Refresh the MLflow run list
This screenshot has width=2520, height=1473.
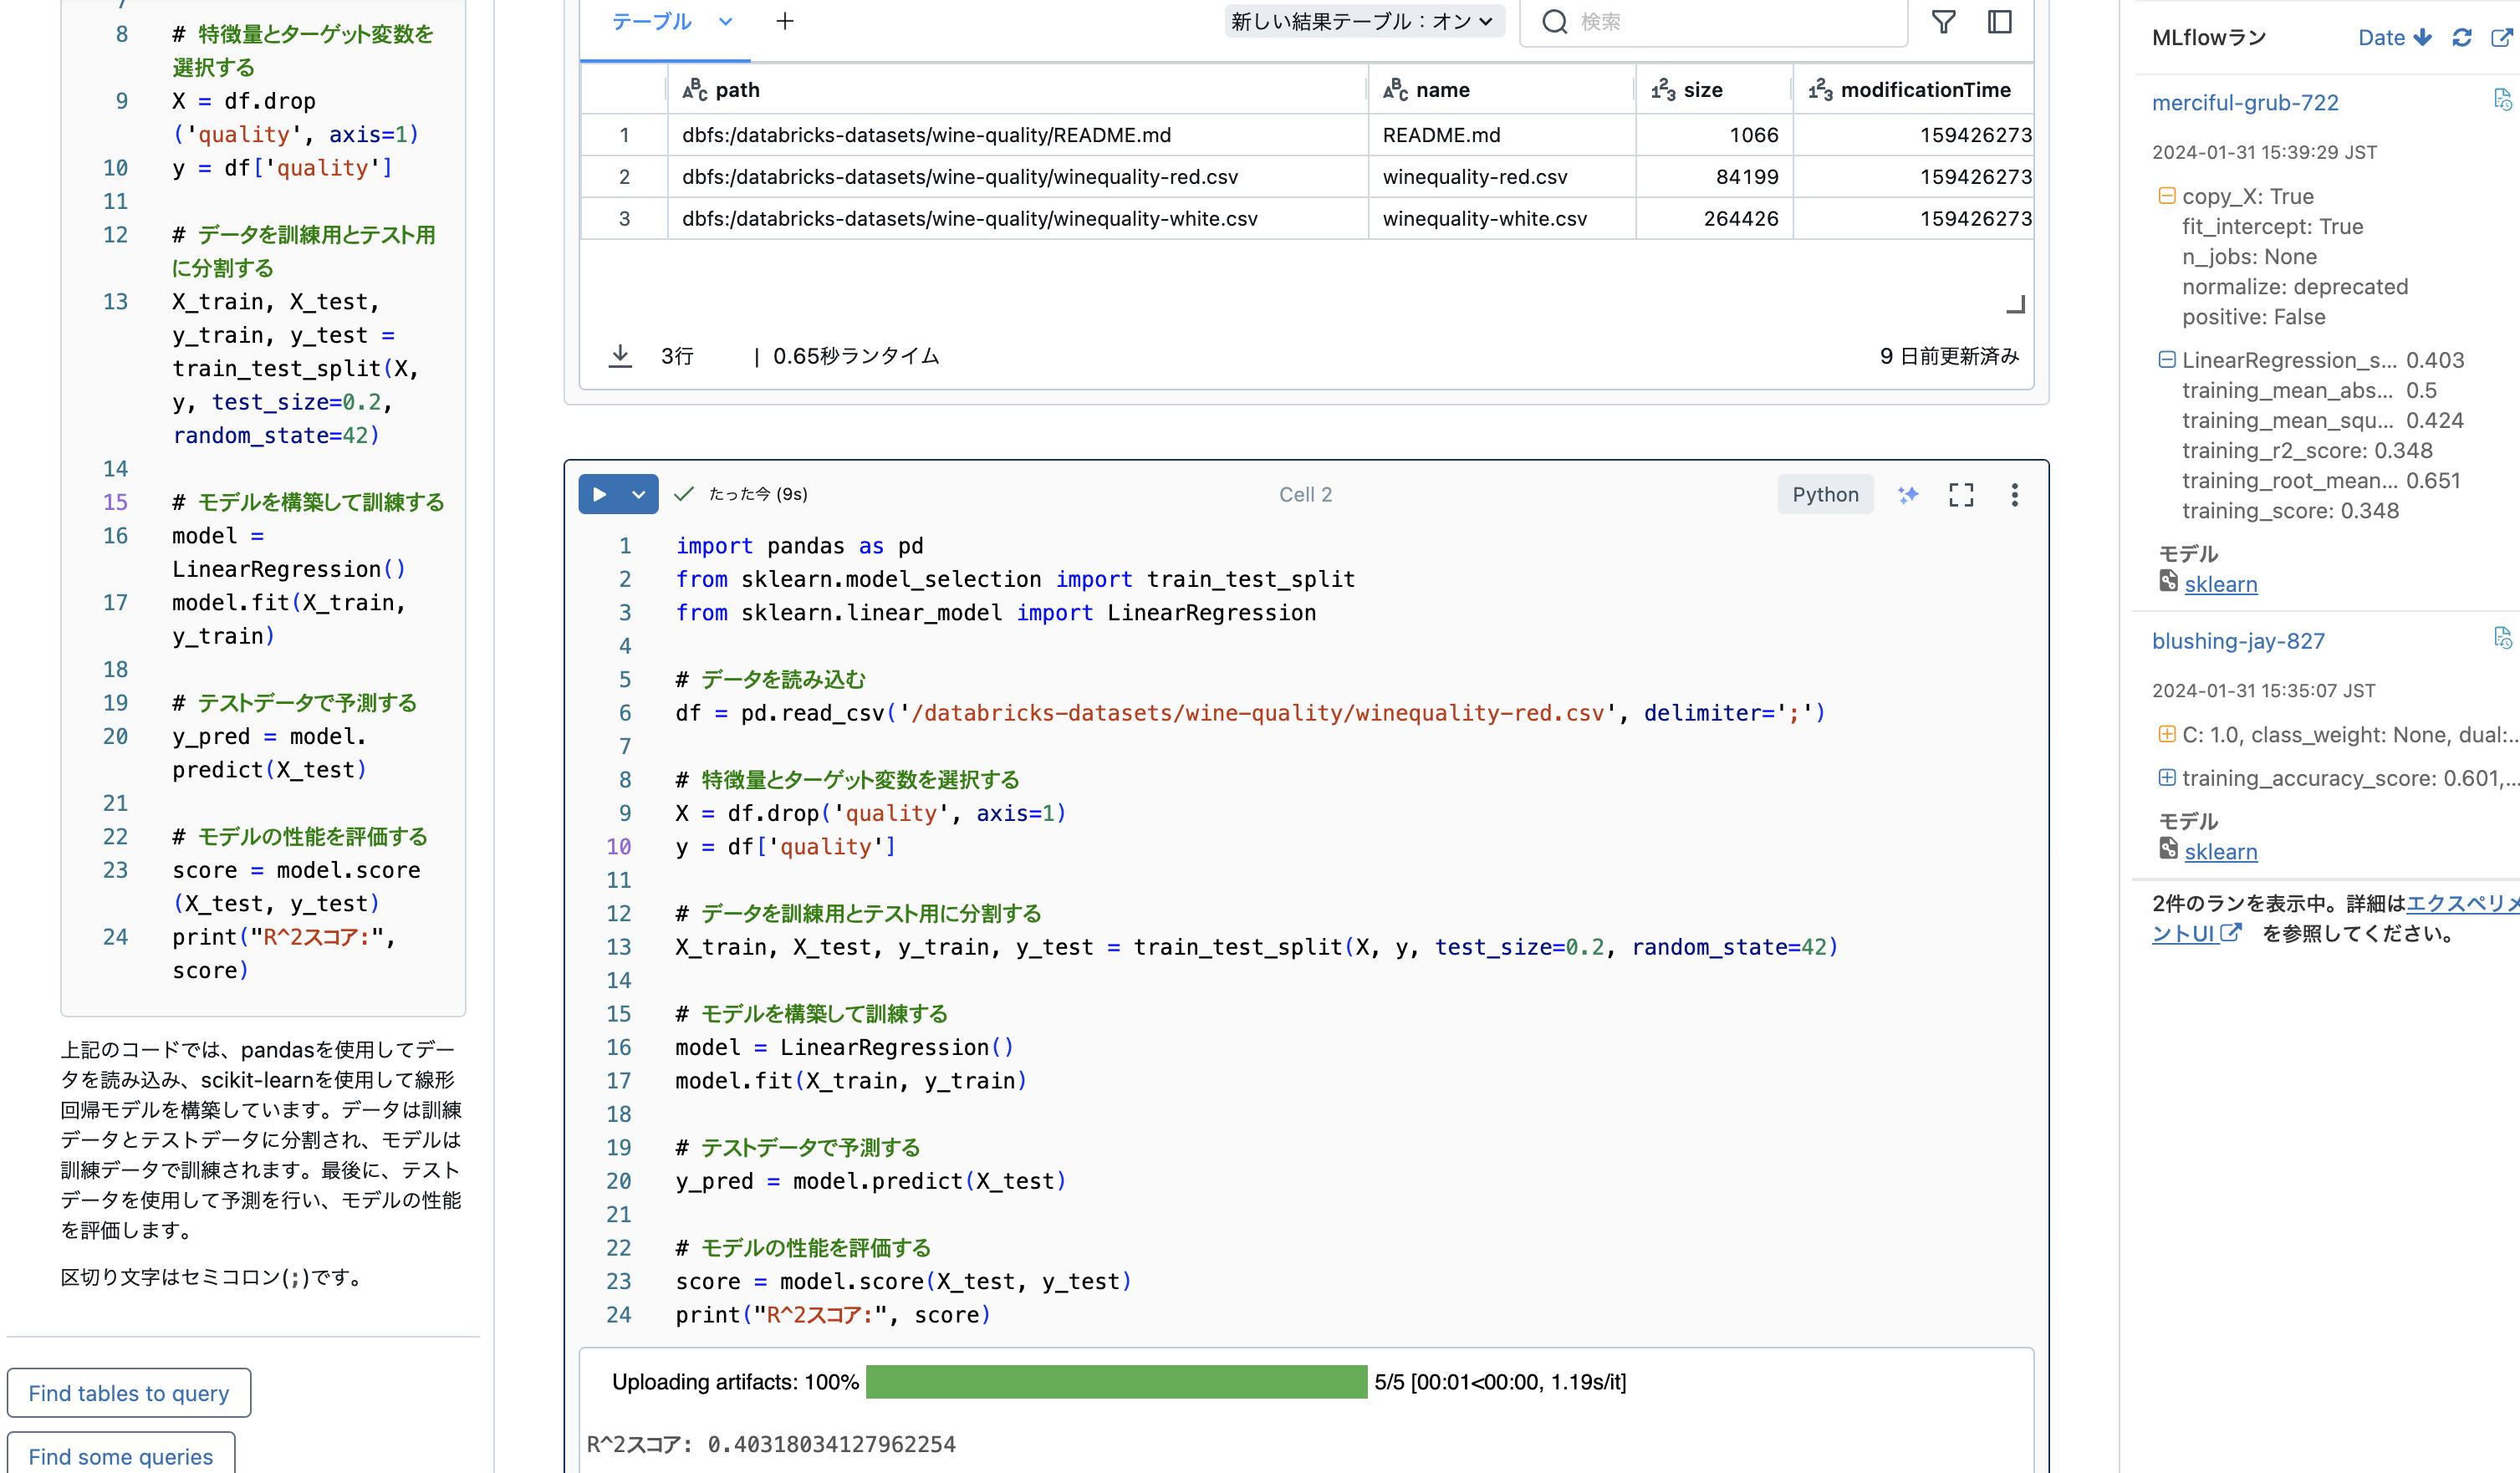[x=2461, y=37]
